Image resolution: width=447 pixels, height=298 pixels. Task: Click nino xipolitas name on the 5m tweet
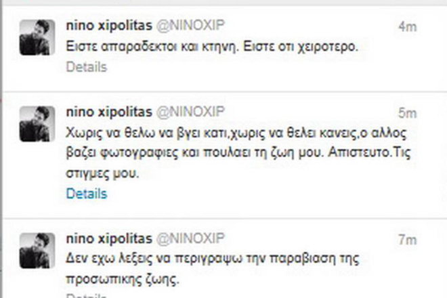[109, 112]
